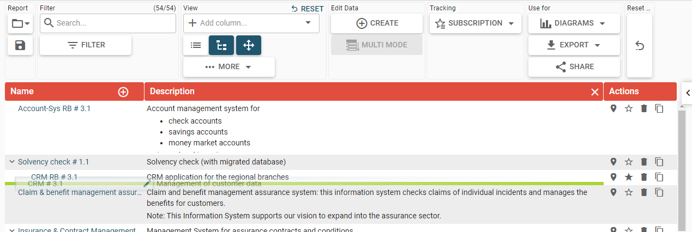
Task: Unstar the CRM RB # 3.1 row
Action: click(x=629, y=177)
